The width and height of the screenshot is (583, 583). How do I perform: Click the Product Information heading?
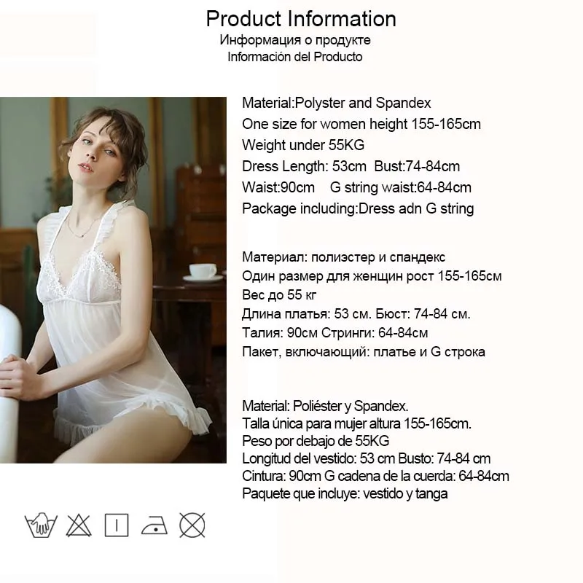click(301, 19)
